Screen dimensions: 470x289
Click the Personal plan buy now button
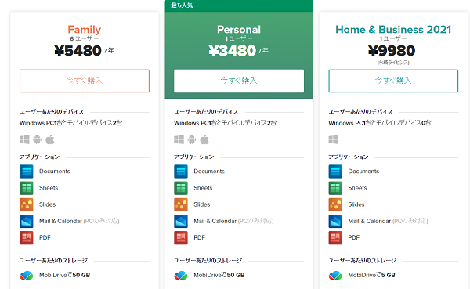coord(239,81)
